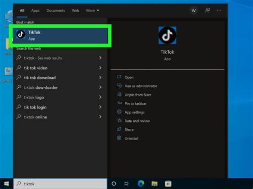The width and height of the screenshot is (253, 189).
Task: Select 'tiktok - See web results' suggestion
Action: coord(43,58)
